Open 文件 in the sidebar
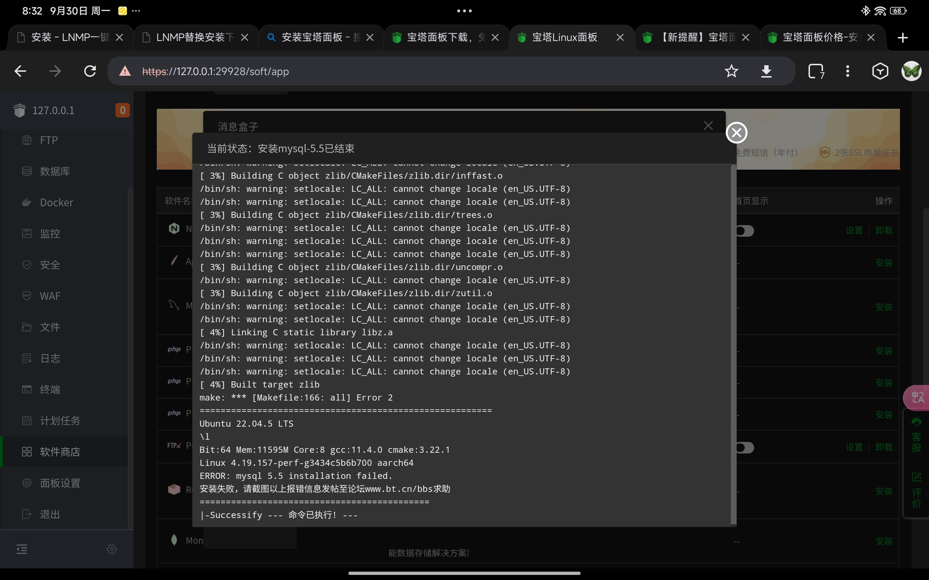This screenshot has width=929, height=580. [65, 327]
